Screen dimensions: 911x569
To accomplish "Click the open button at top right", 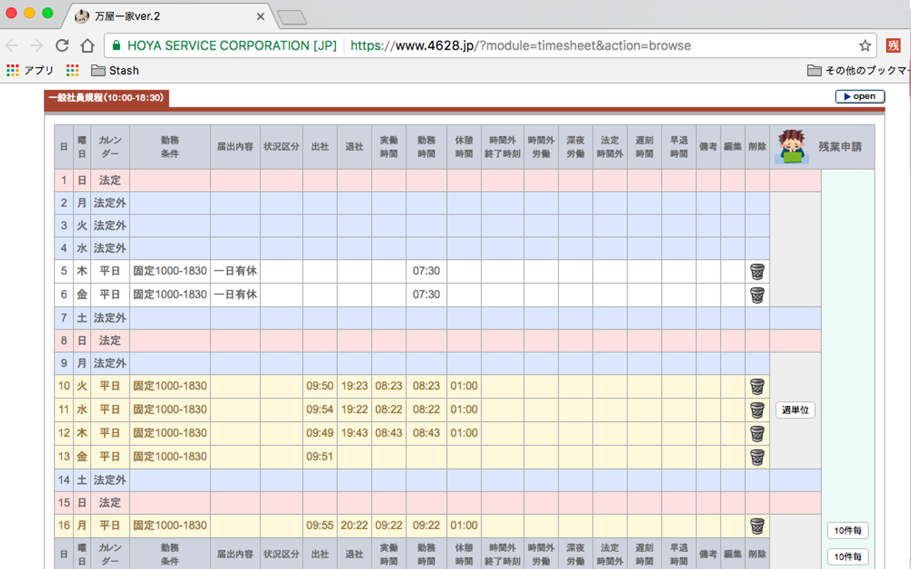I will point(860,97).
